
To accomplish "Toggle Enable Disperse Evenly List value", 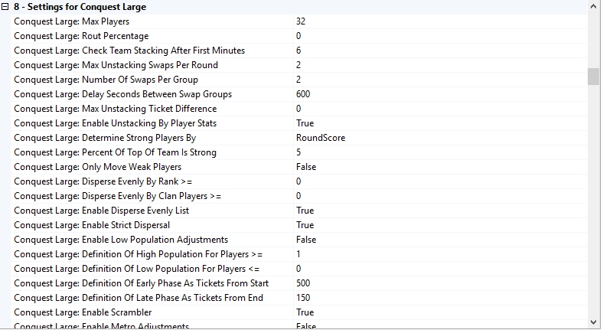I will pos(305,211).
